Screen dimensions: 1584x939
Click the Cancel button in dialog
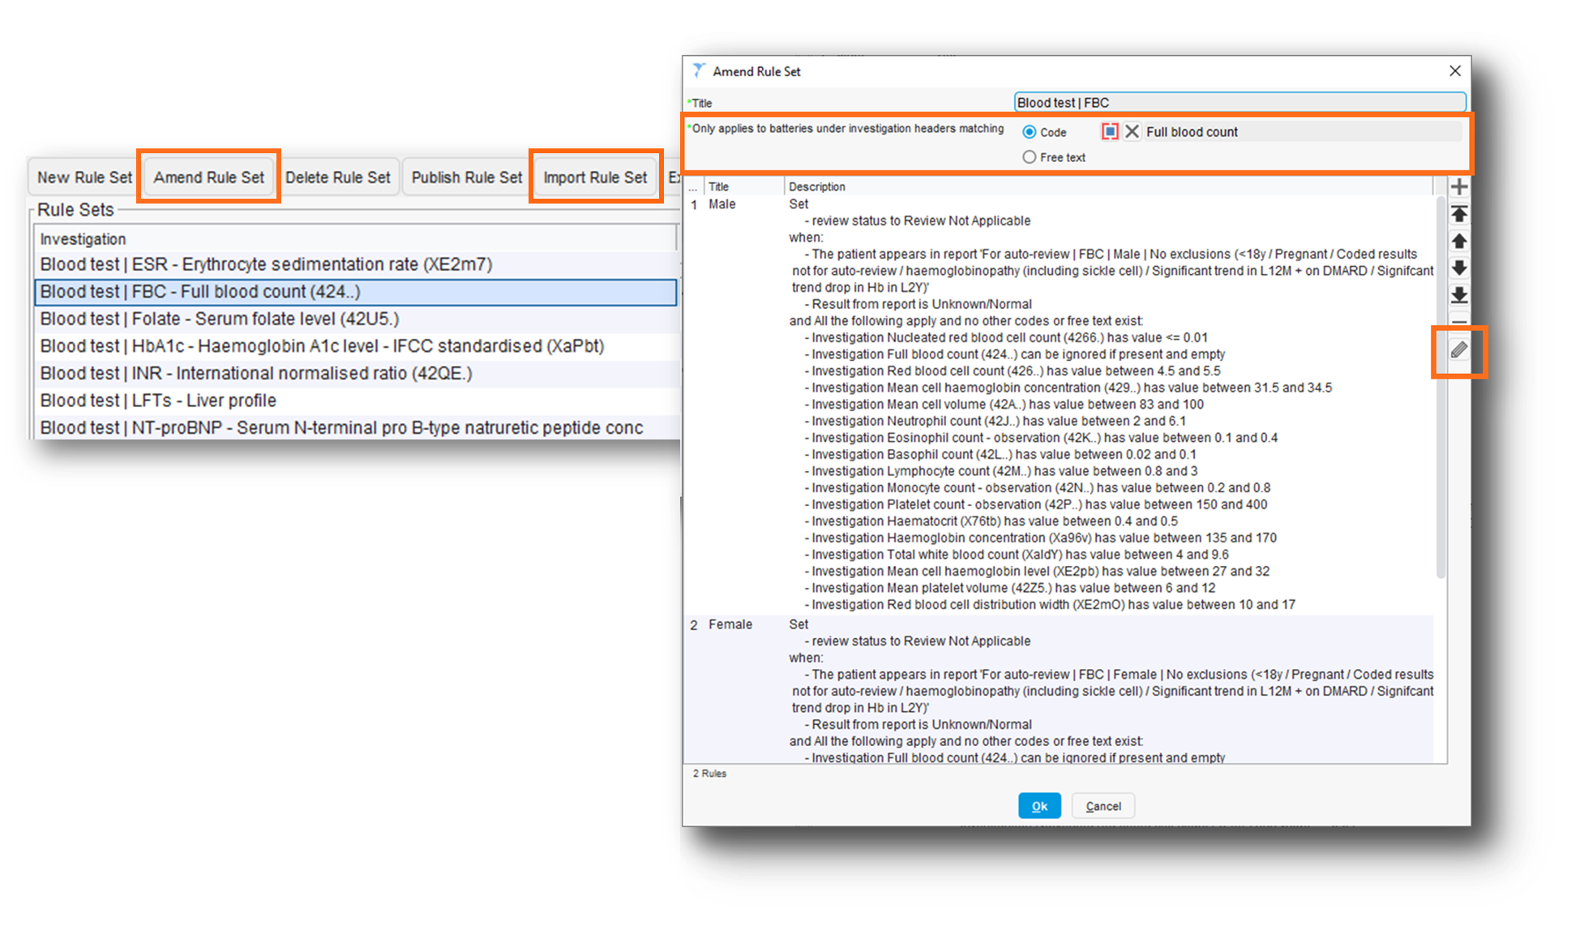pos(1102,806)
